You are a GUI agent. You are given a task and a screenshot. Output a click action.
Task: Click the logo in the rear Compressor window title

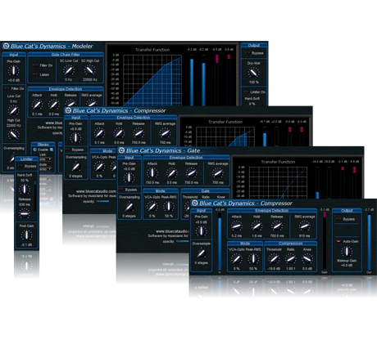[68, 110]
